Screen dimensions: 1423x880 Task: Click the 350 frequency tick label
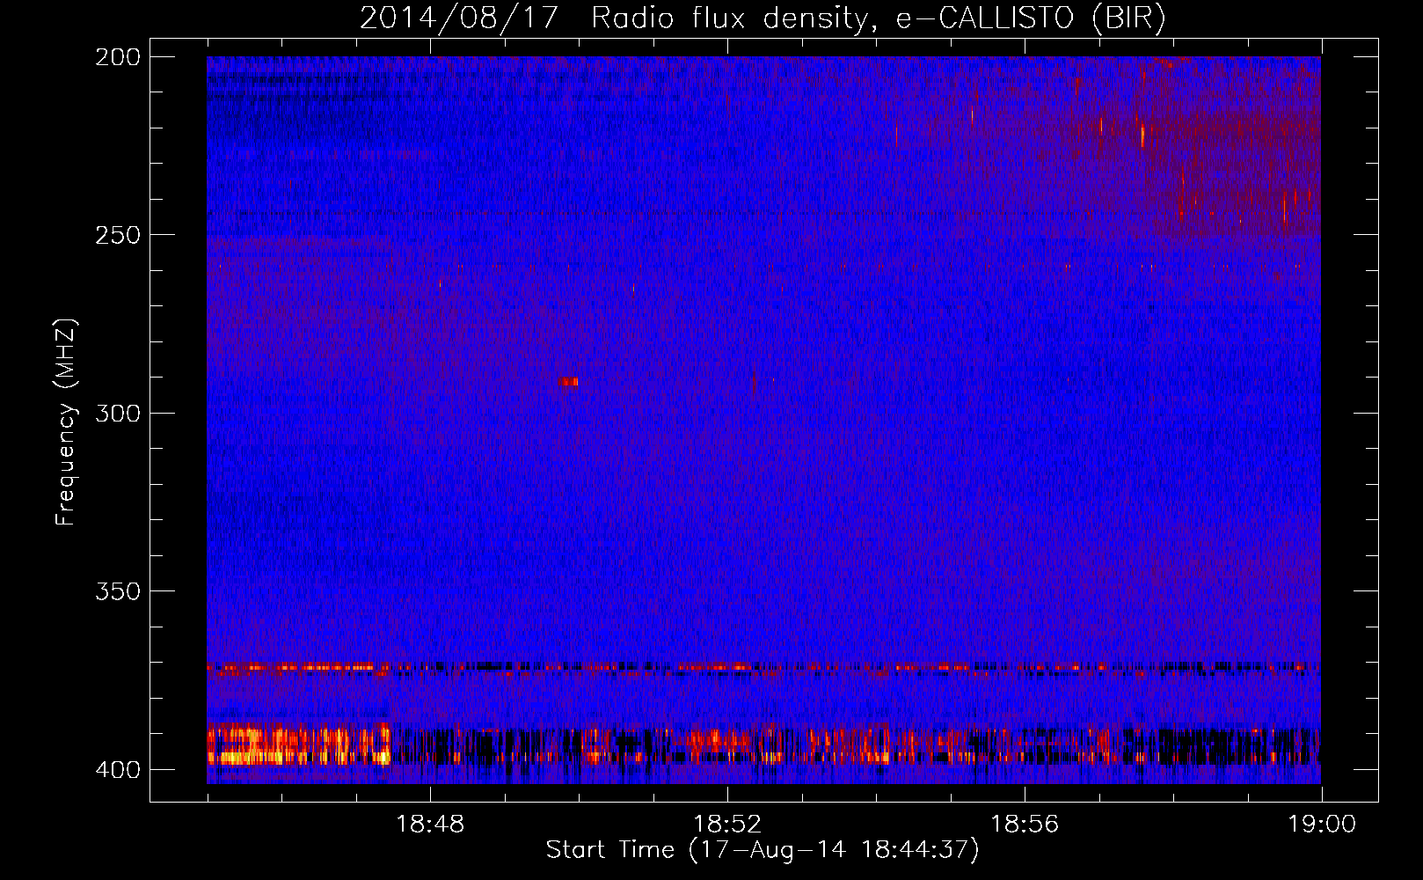pyautogui.click(x=117, y=591)
